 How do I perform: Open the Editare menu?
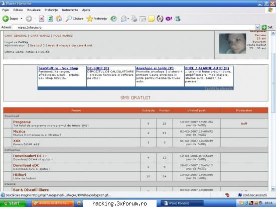pyautogui.click(x=18, y=10)
